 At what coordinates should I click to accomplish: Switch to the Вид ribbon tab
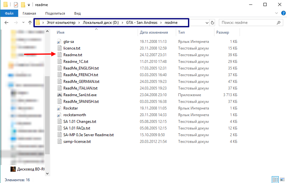click(x=77, y=13)
